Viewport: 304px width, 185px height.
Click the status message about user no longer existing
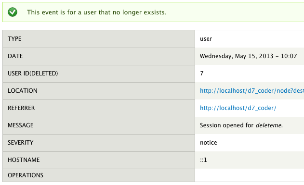(97, 12)
